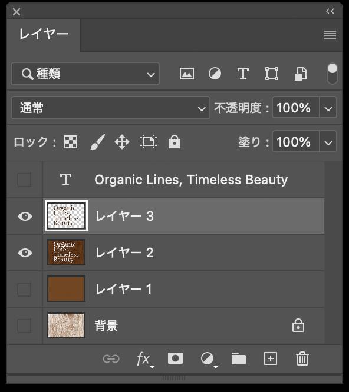349x392 pixels.
Task: Lock image pixels brush icon
Action: pyautogui.click(x=97, y=142)
